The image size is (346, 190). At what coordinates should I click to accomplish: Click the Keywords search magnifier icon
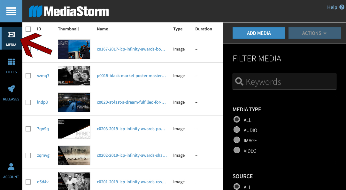[x=239, y=82]
